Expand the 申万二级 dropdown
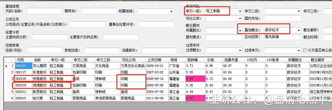 point(299,11)
